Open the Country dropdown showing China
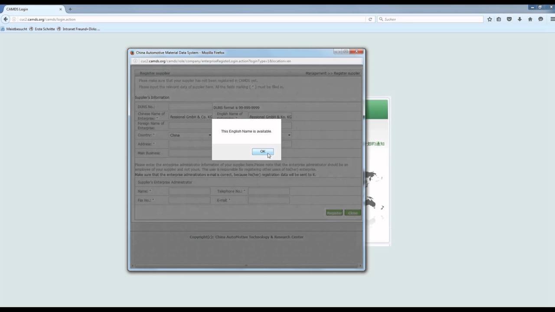The image size is (555, 312). click(190, 135)
